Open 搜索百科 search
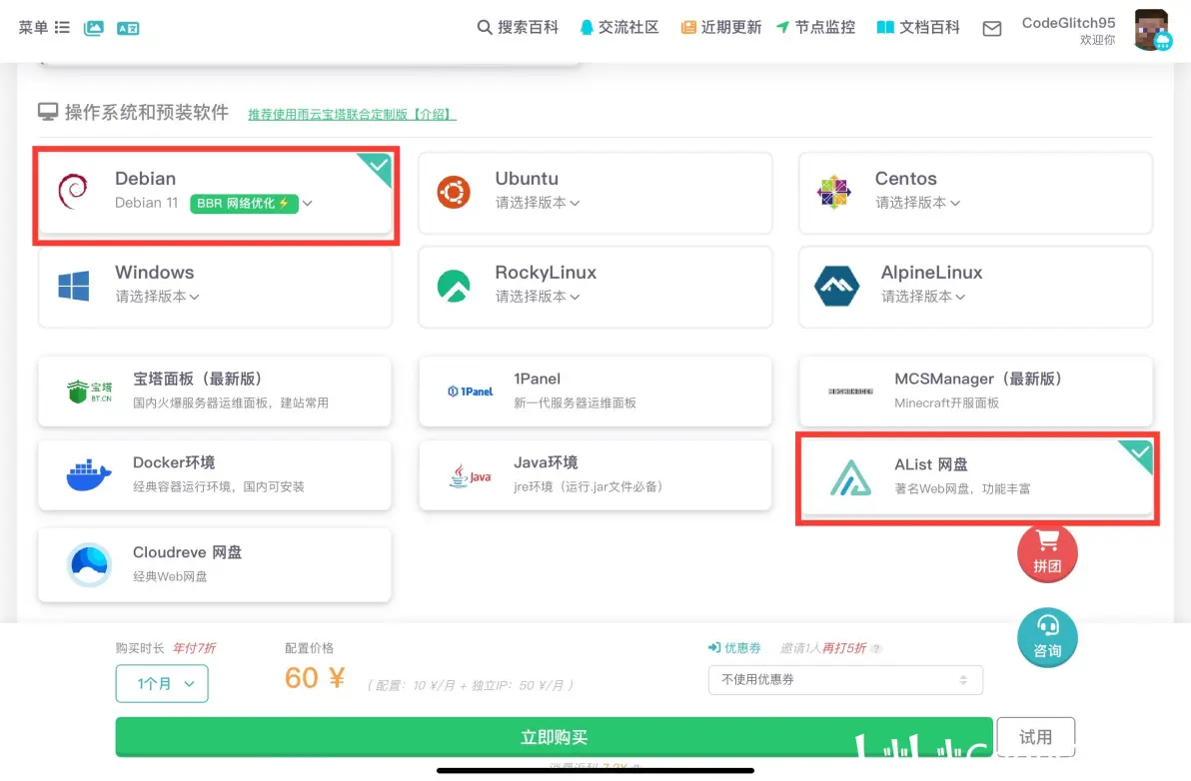 click(518, 27)
